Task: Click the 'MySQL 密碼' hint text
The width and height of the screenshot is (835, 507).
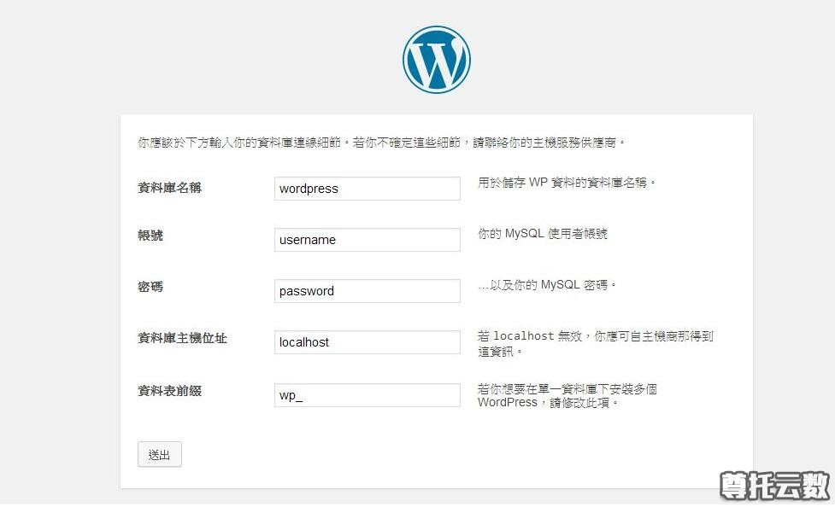Action: click(547, 285)
